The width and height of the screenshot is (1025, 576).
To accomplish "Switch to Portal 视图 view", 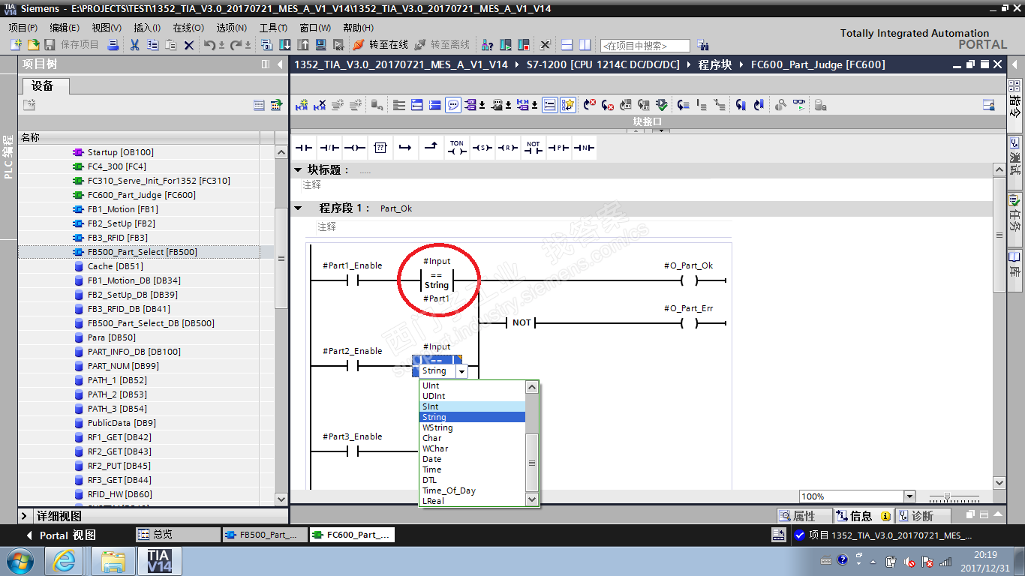I will click(61, 535).
